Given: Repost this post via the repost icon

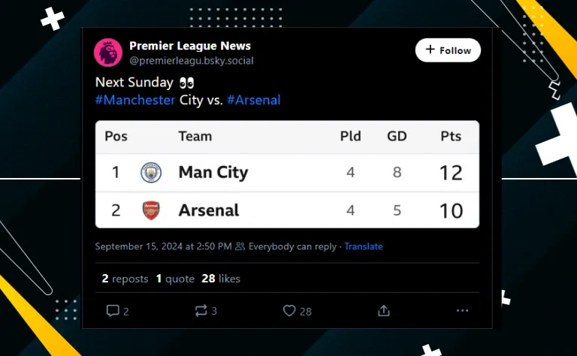Looking at the screenshot, I should coord(201,310).
